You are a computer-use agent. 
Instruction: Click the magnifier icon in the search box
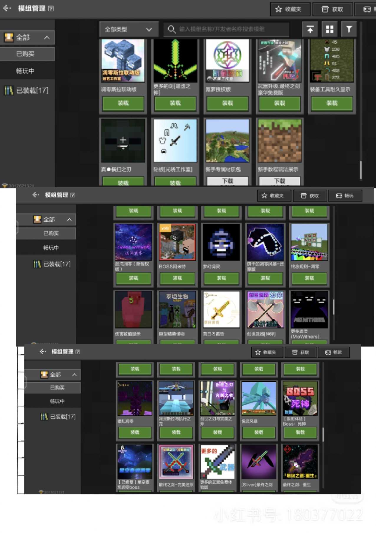pos(171,29)
